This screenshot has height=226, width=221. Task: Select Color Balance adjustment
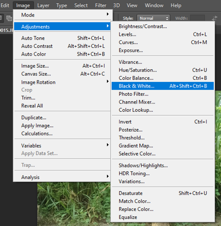point(163,78)
